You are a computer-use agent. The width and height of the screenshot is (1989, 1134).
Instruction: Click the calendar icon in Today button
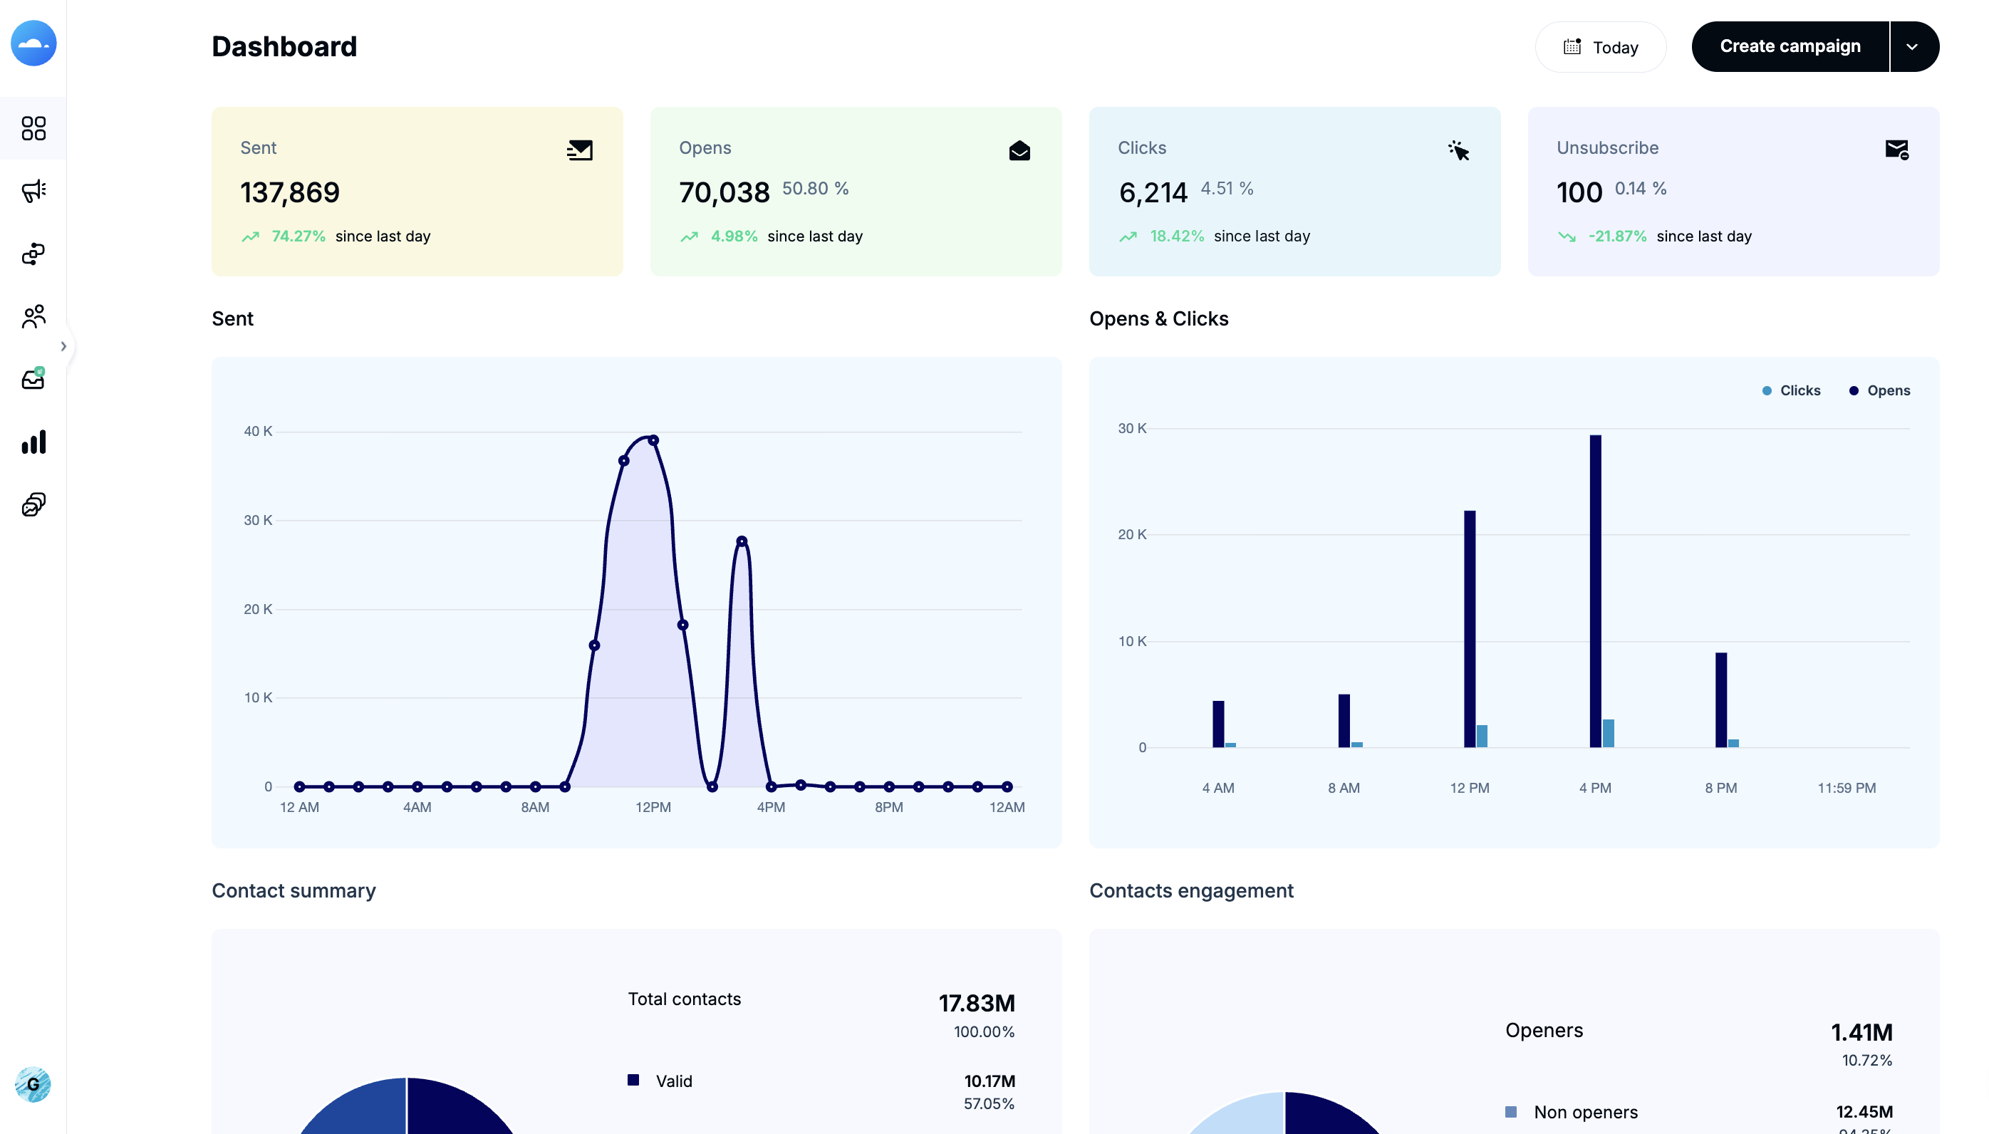1572,47
